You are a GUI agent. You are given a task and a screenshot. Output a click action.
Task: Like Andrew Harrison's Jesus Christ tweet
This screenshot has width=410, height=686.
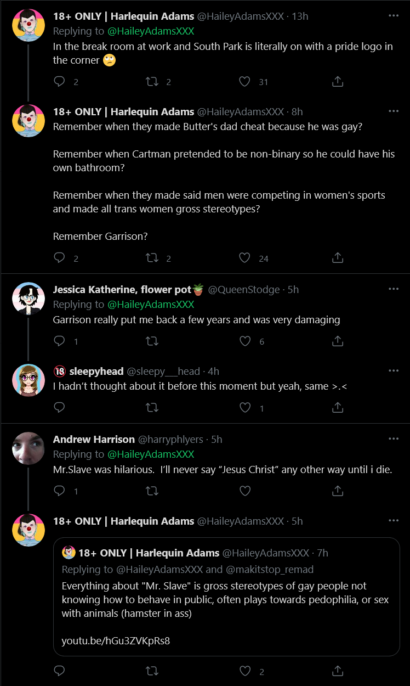point(245,491)
